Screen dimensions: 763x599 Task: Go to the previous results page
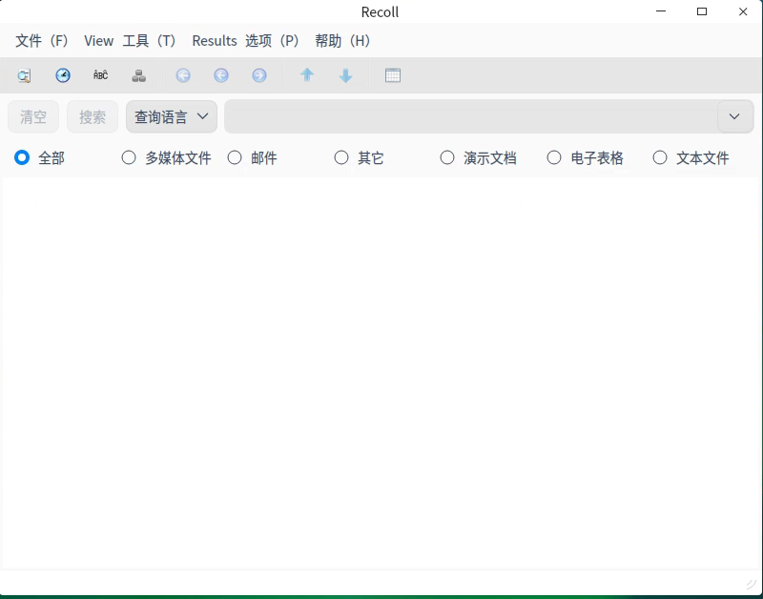pyautogui.click(x=221, y=75)
